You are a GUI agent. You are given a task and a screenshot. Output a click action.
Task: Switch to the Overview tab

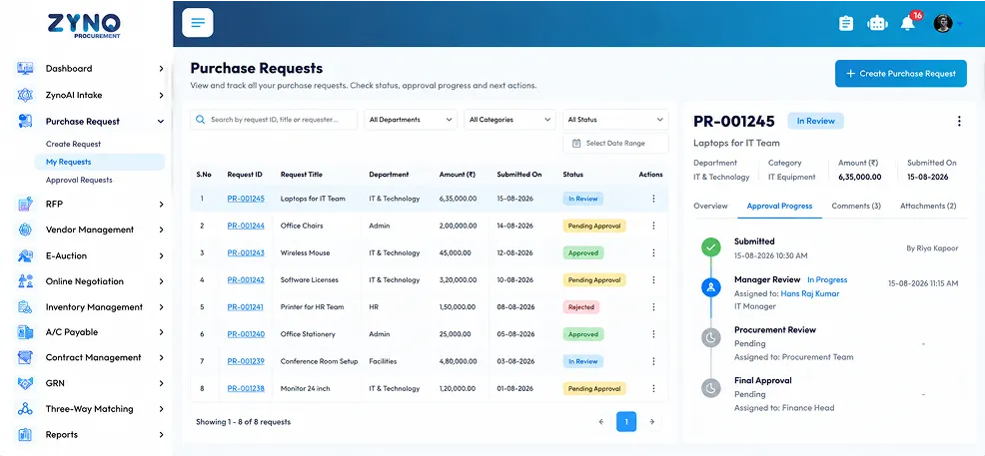click(x=710, y=206)
